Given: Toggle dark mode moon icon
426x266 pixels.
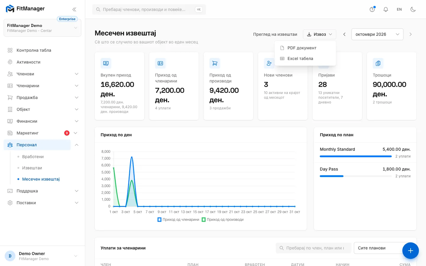Looking at the screenshot, I should tap(413, 9).
